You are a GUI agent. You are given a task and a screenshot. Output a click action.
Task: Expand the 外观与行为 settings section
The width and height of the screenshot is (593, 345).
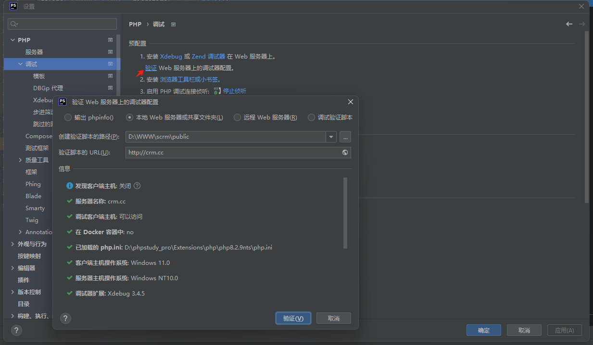(13, 244)
